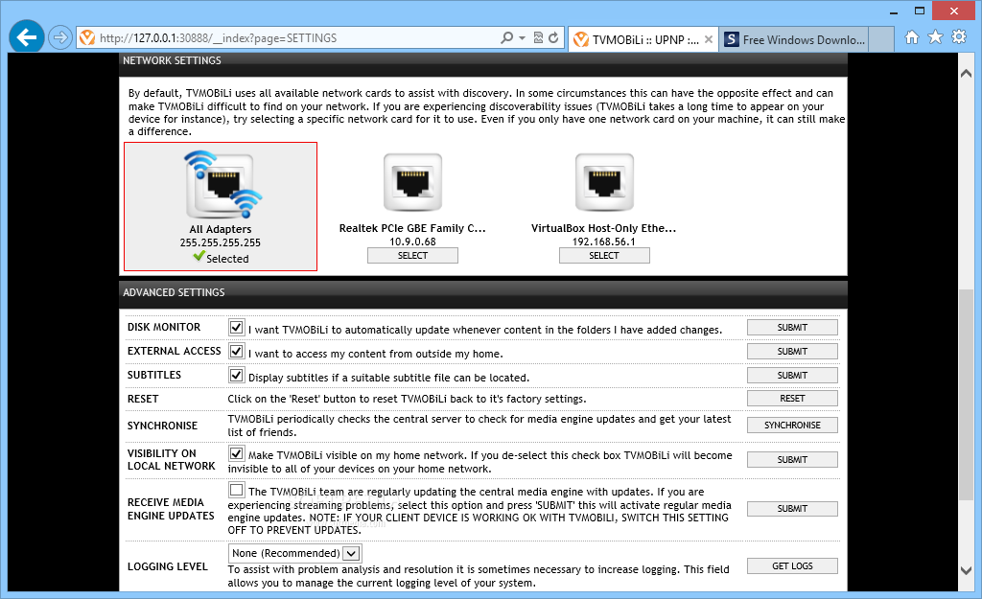The width and height of the screenshot is (982, 599).
Task: Open the browser Tools gear icon
Action: [x=959, y=37]
